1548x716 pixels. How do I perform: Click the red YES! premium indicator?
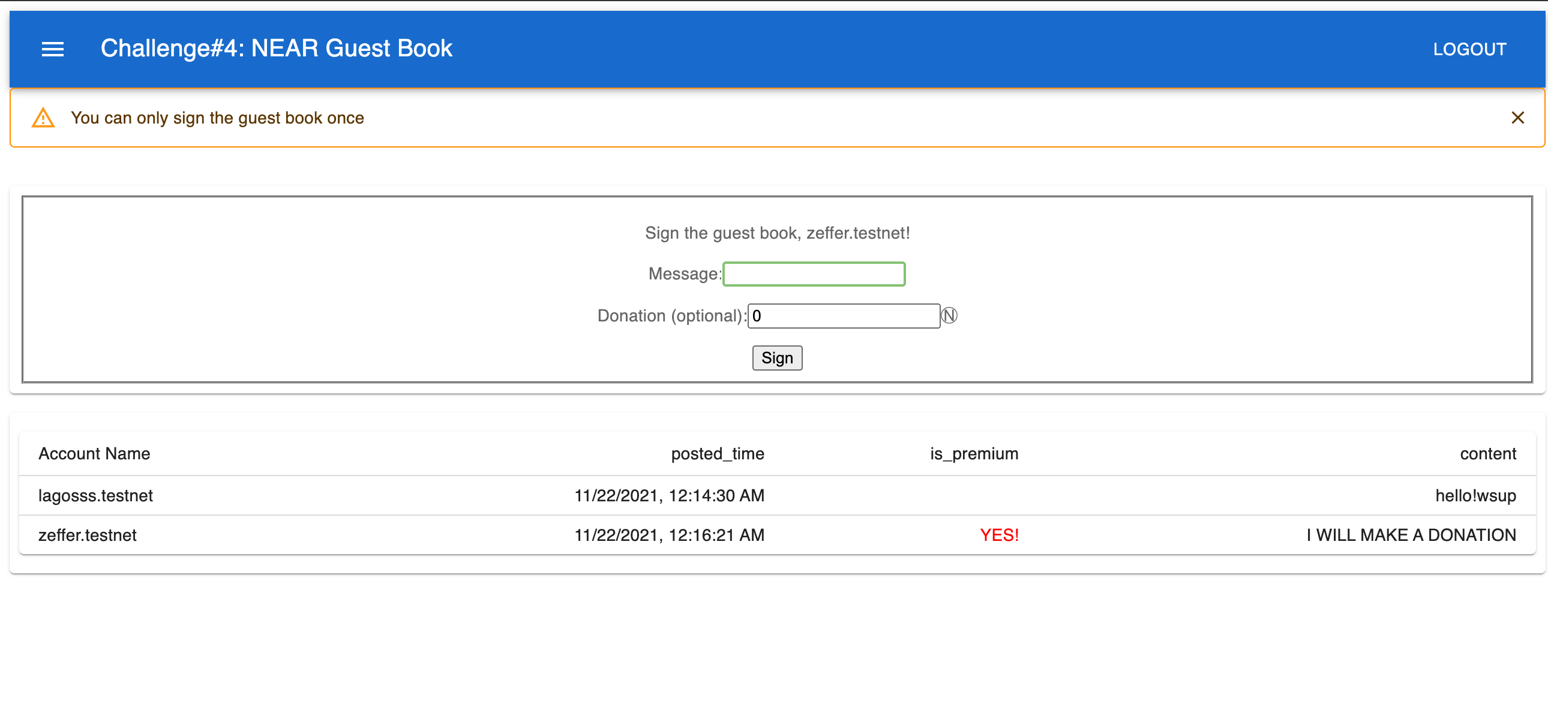[x=999, y=535]
